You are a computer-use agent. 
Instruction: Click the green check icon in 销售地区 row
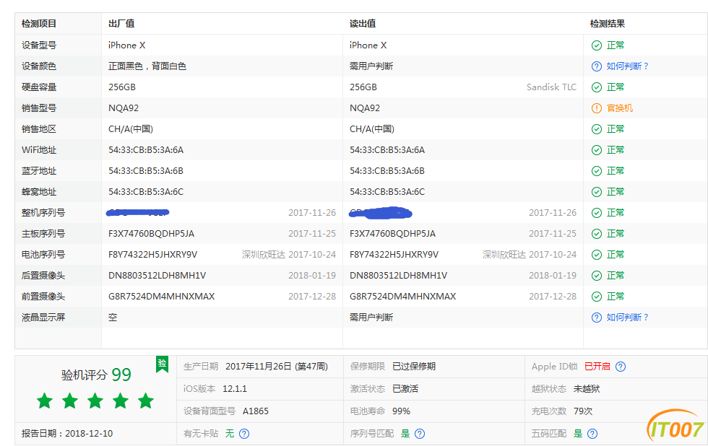(x=597, y=129)
